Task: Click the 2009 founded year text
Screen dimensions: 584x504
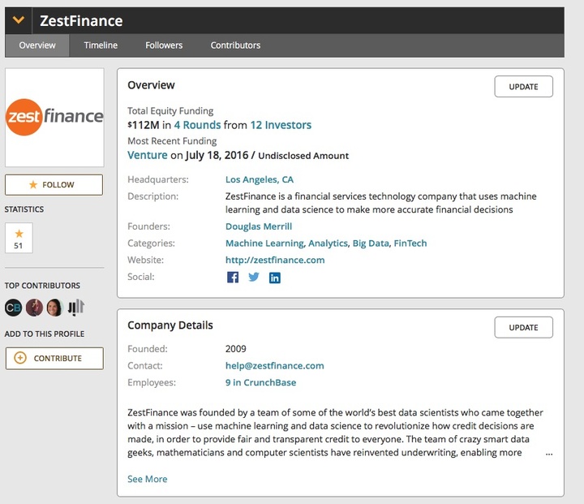Action: (x=236, y=349)
